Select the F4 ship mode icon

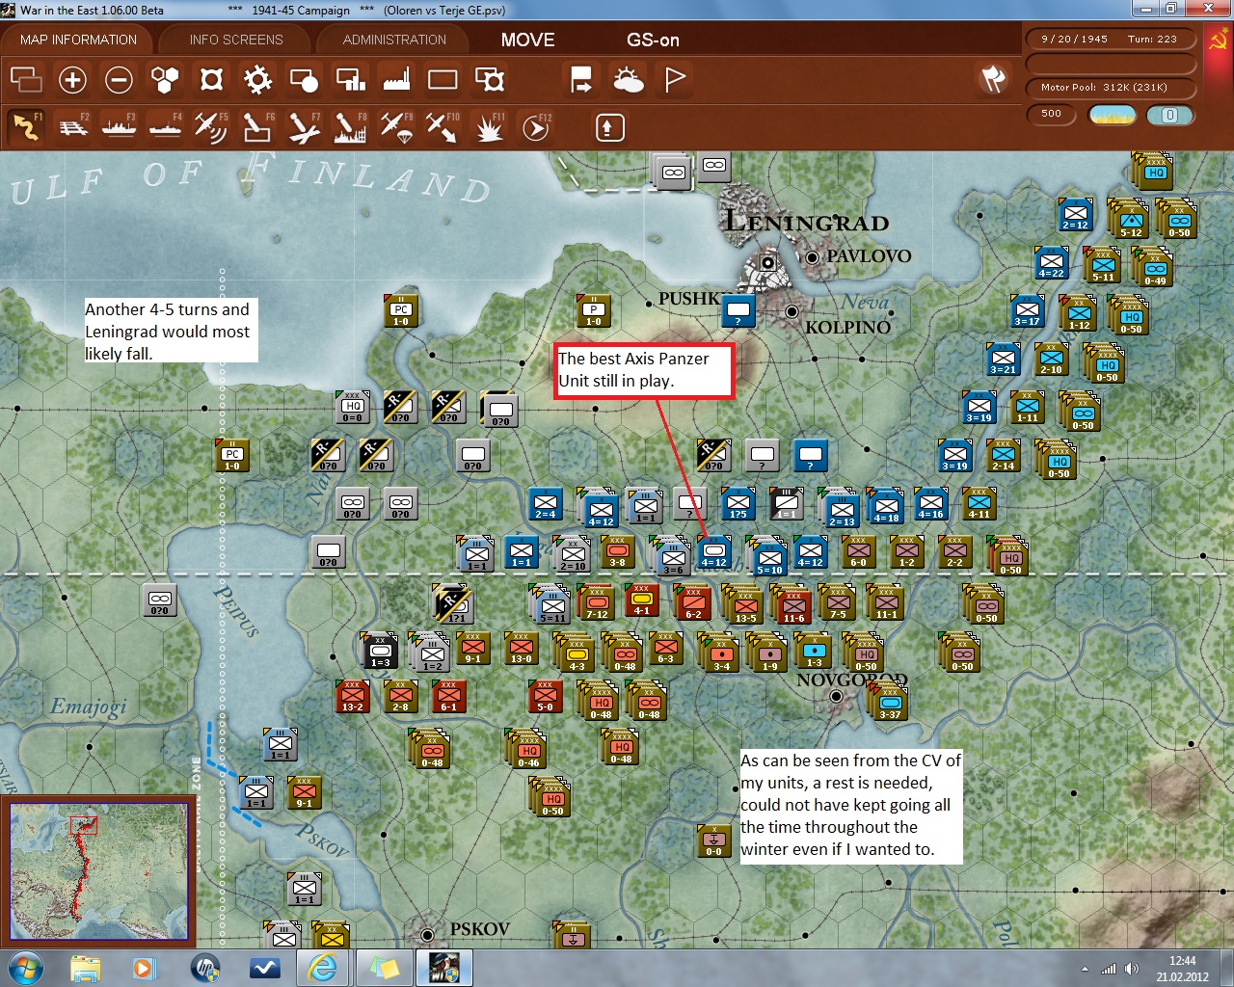click(x=166, y=126)
